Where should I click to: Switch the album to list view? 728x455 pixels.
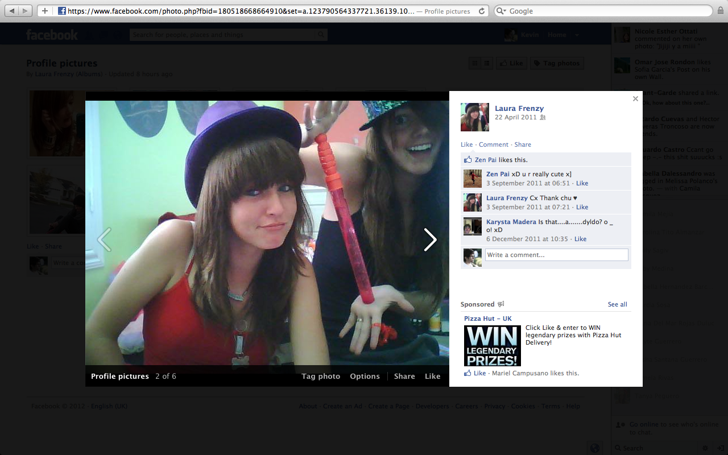[x=487, y=63]
